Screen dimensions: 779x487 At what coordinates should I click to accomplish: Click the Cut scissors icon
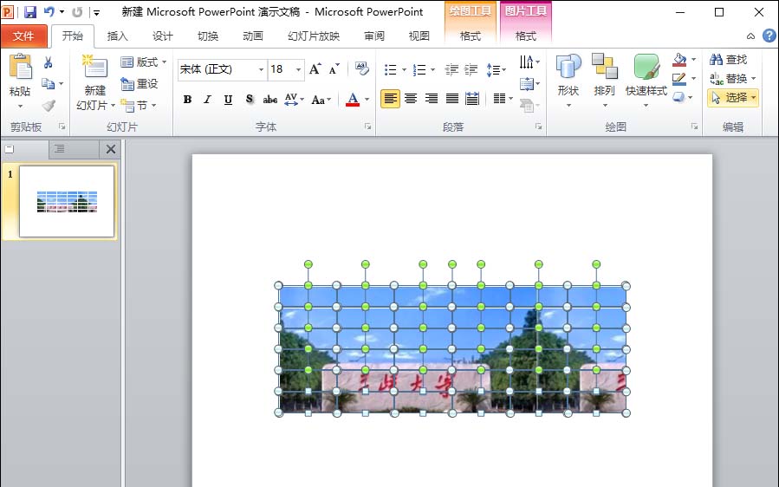pyautogui.click(x=49, y=62)
